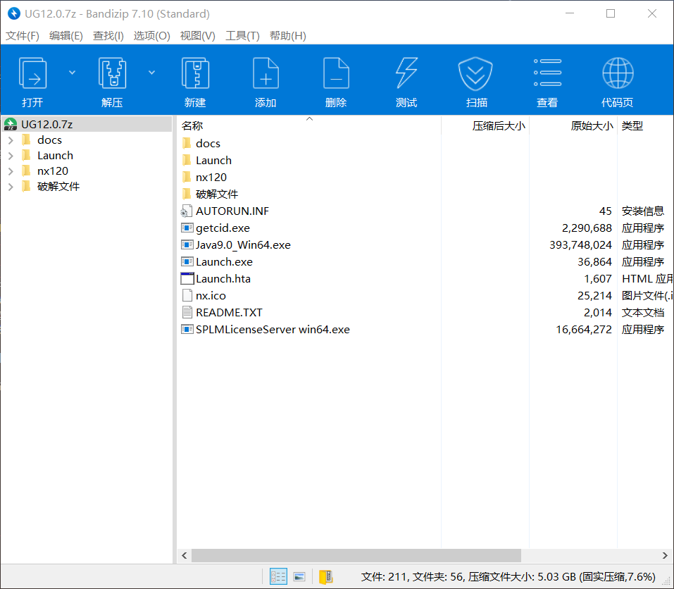Click status bar archive info text
Viewport: 674px width, 589px height.
pyautogui.click(x=508, y=576)
